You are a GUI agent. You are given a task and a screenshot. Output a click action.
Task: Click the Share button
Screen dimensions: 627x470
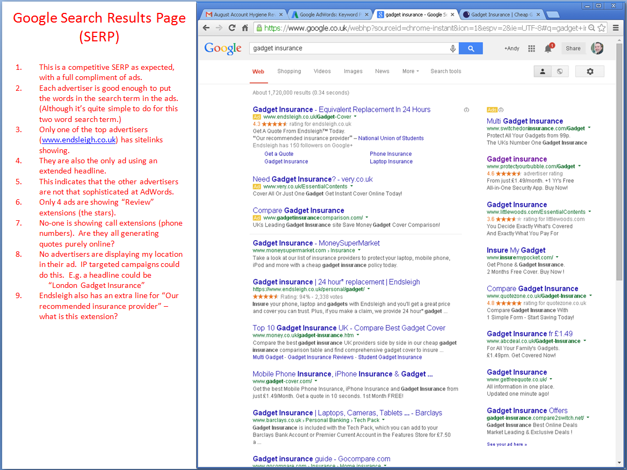pos(573,48)
